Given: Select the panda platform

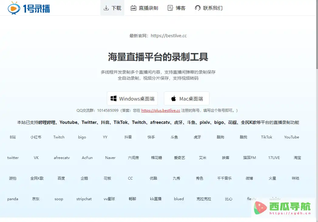Looking at the screenshot, I should click(12, 199).
